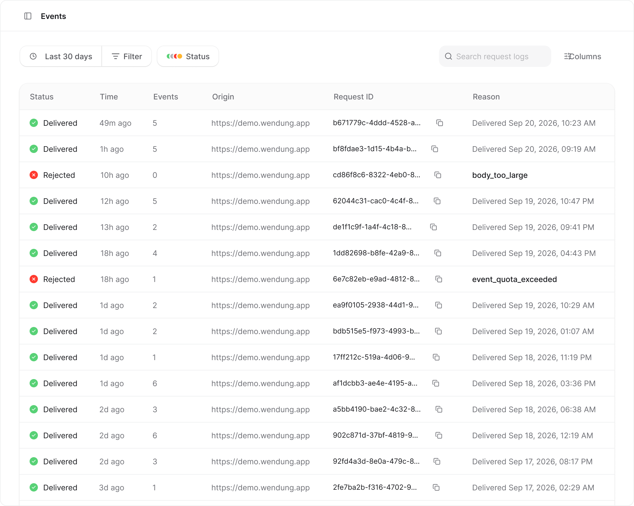Toggle the sidebar panel icon
Image resolution: width=634 pixels, height=506 pixels.
pos(28,16)
